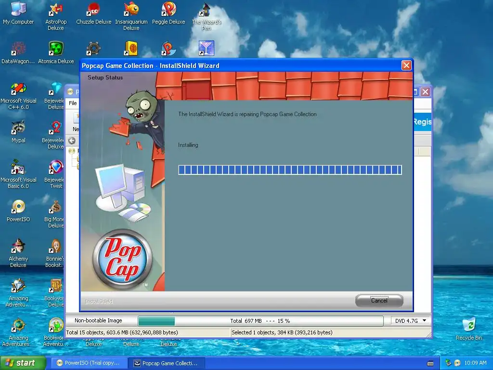Select the Chuzzle Deluxe shortcut
The width and height of the screenshot is (493, 370).
tap(94, 13)
